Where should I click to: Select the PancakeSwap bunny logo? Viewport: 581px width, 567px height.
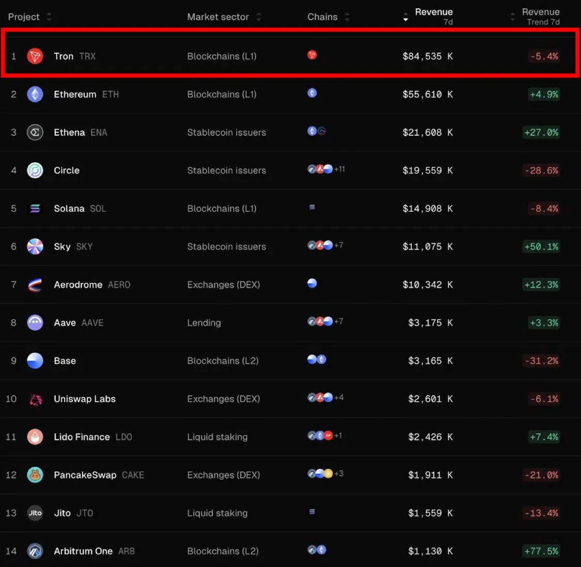click(x=35, y=475)
